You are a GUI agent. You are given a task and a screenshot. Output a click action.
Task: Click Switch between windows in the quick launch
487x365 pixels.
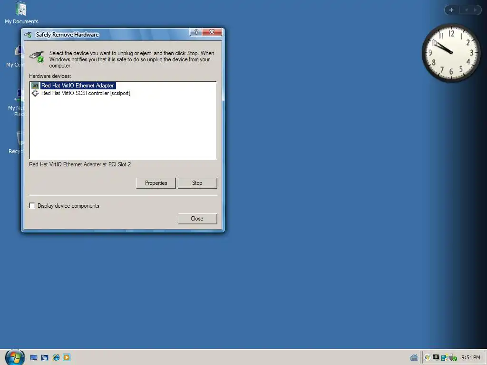(45, 357)
